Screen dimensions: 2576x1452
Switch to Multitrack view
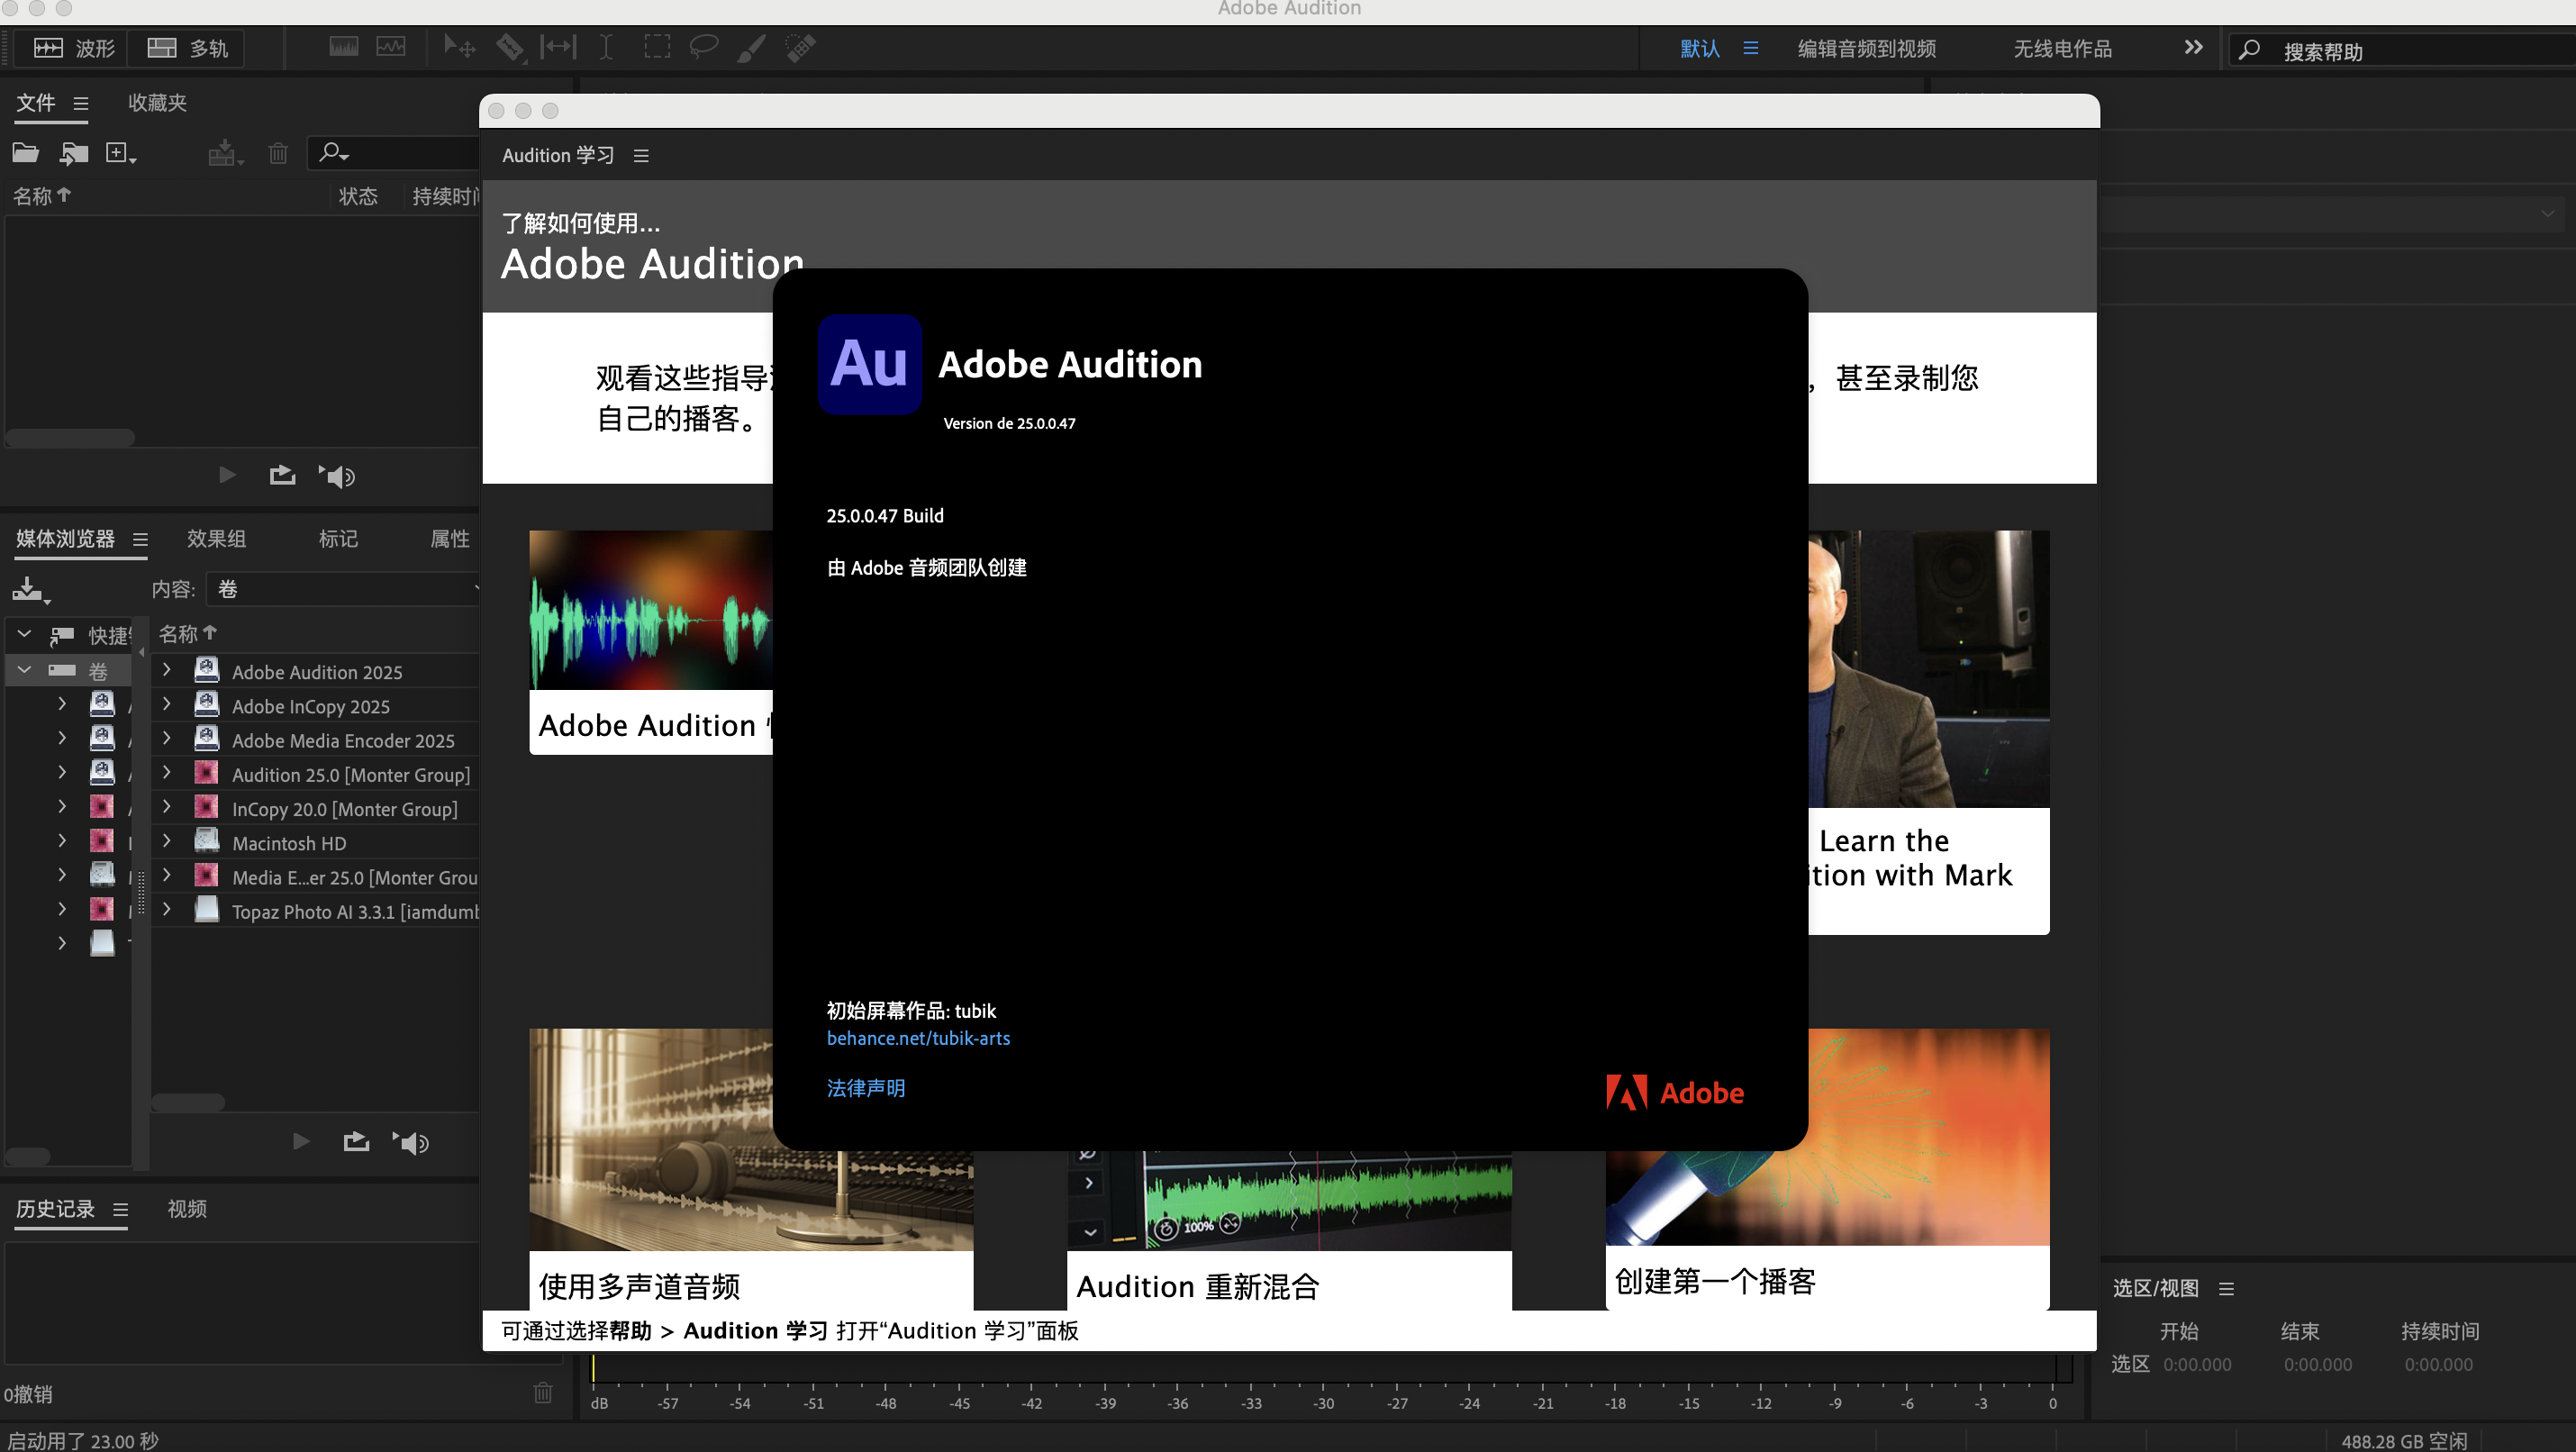(x=187, y=48)
